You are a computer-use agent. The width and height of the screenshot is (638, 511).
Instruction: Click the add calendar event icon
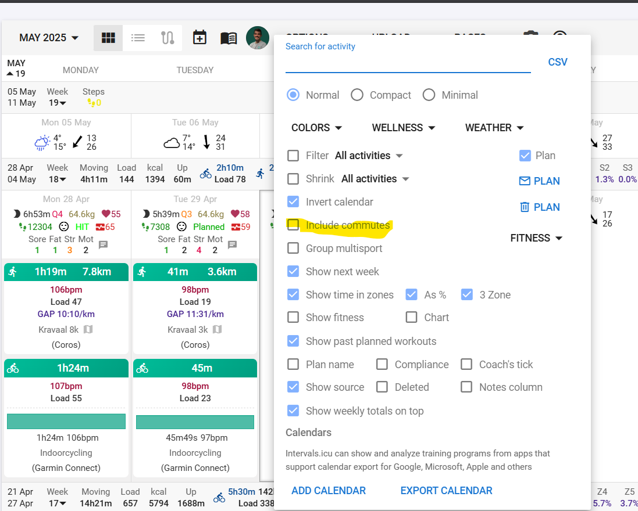click(199, 37)
